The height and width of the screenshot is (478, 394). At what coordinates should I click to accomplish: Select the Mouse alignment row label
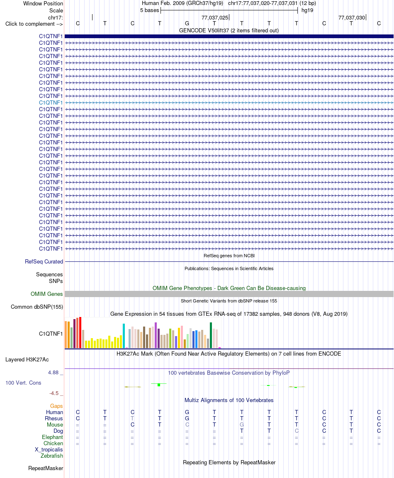55,424
